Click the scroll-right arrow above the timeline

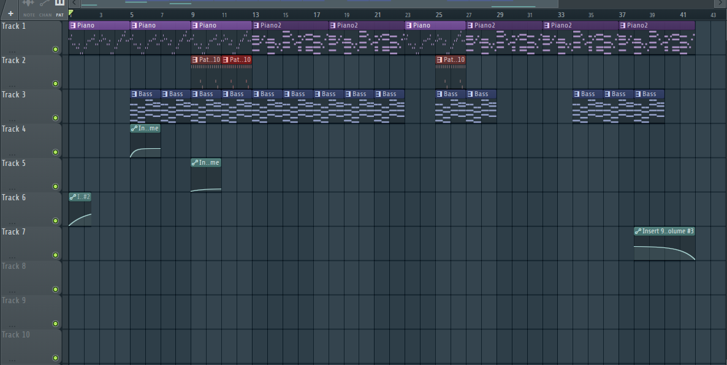tap(720, 3)
